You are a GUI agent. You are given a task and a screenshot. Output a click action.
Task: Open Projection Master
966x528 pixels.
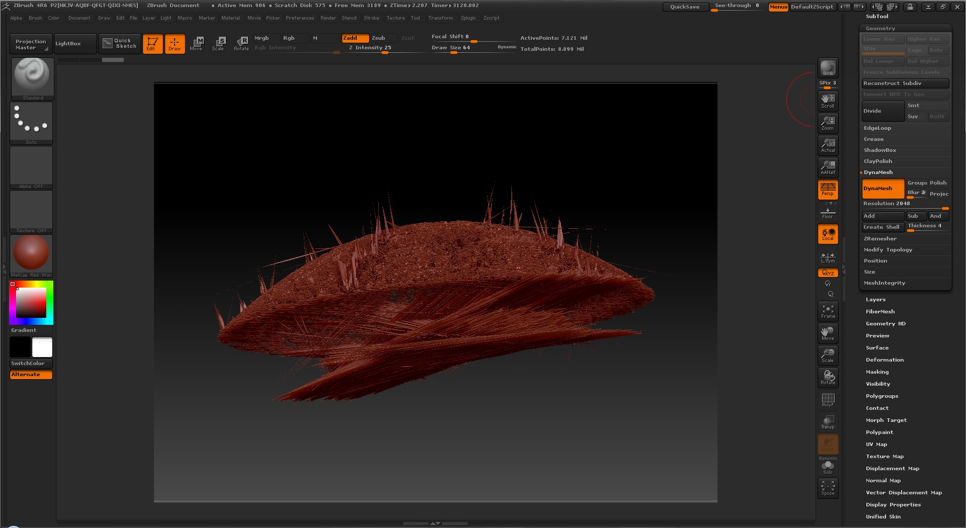pos(31,44)
